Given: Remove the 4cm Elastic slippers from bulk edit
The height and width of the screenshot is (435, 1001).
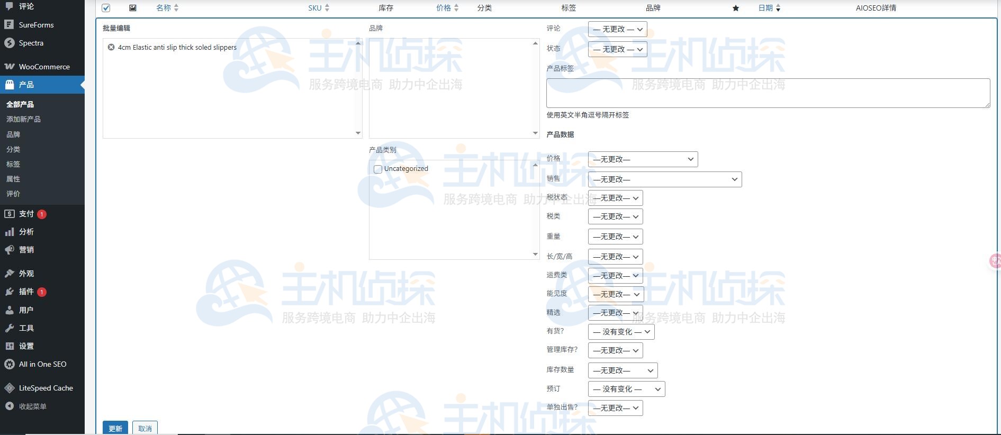Looking at the screenshot, I should [x=111, y=47].
